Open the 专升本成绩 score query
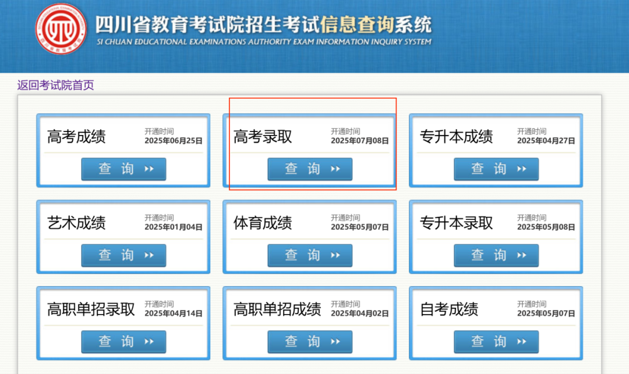 point(496,169)
